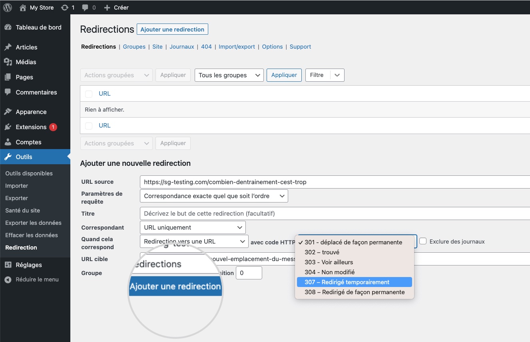
Task: Open the Redirection vers une URL dropdown
Action: tap(194, 242)
